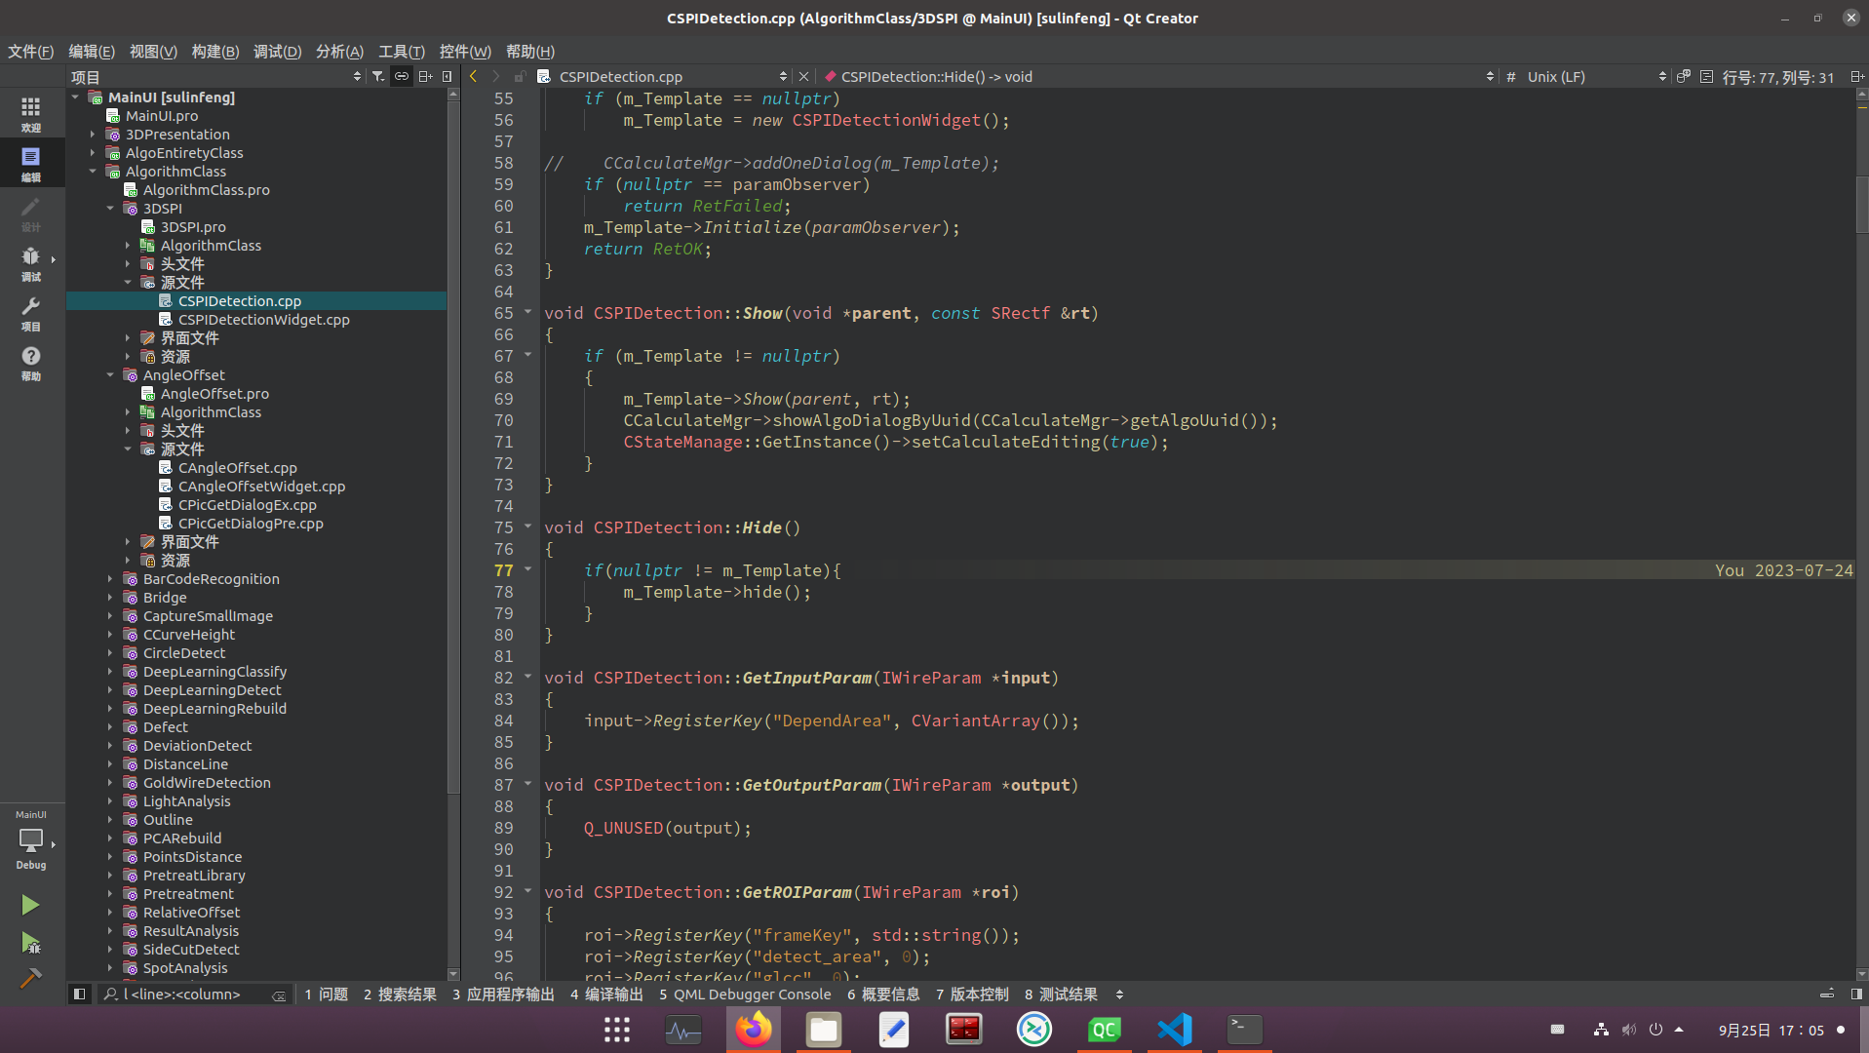1869x1053 pixels.
Task: Open the 构建(B) menu
Action: click(214, 52)
